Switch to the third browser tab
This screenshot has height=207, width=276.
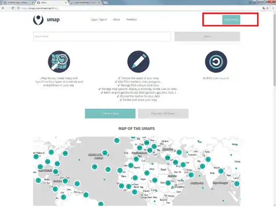85,3
